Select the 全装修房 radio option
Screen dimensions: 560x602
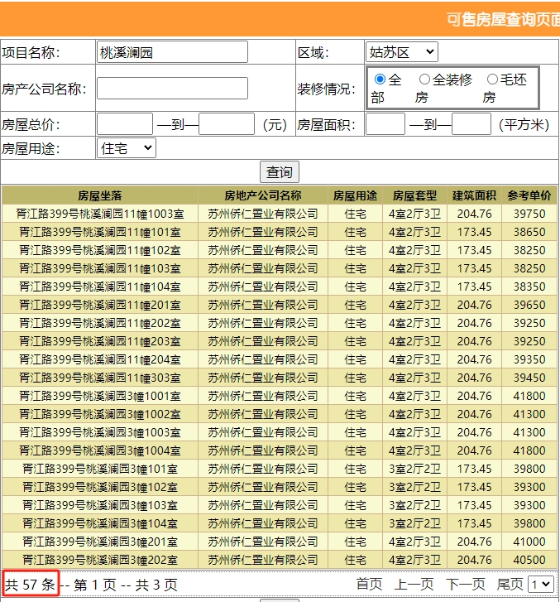pos(424,79)
